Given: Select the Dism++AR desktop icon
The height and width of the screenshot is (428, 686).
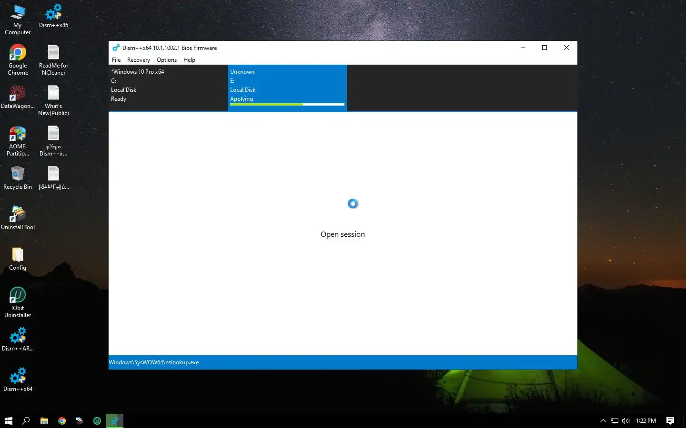Looking at the screenshot, I should (x=18, y=340).
